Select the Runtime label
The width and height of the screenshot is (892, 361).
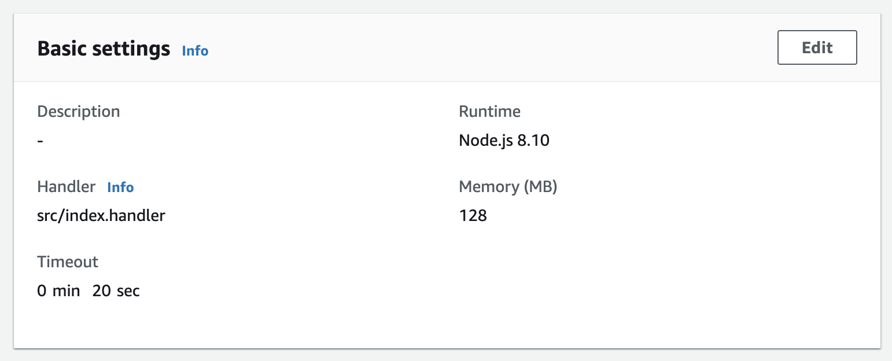pos(489,111)
